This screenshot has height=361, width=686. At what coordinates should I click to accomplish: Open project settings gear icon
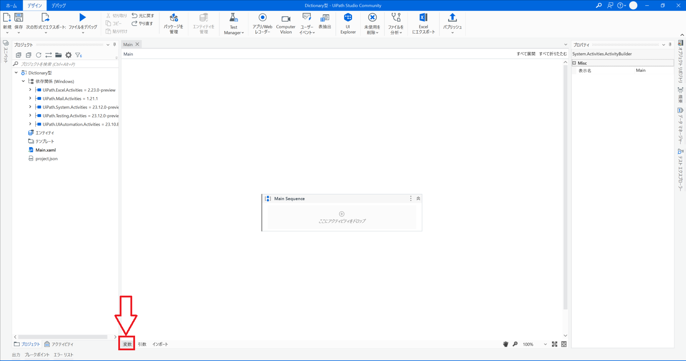click(69, 55)
